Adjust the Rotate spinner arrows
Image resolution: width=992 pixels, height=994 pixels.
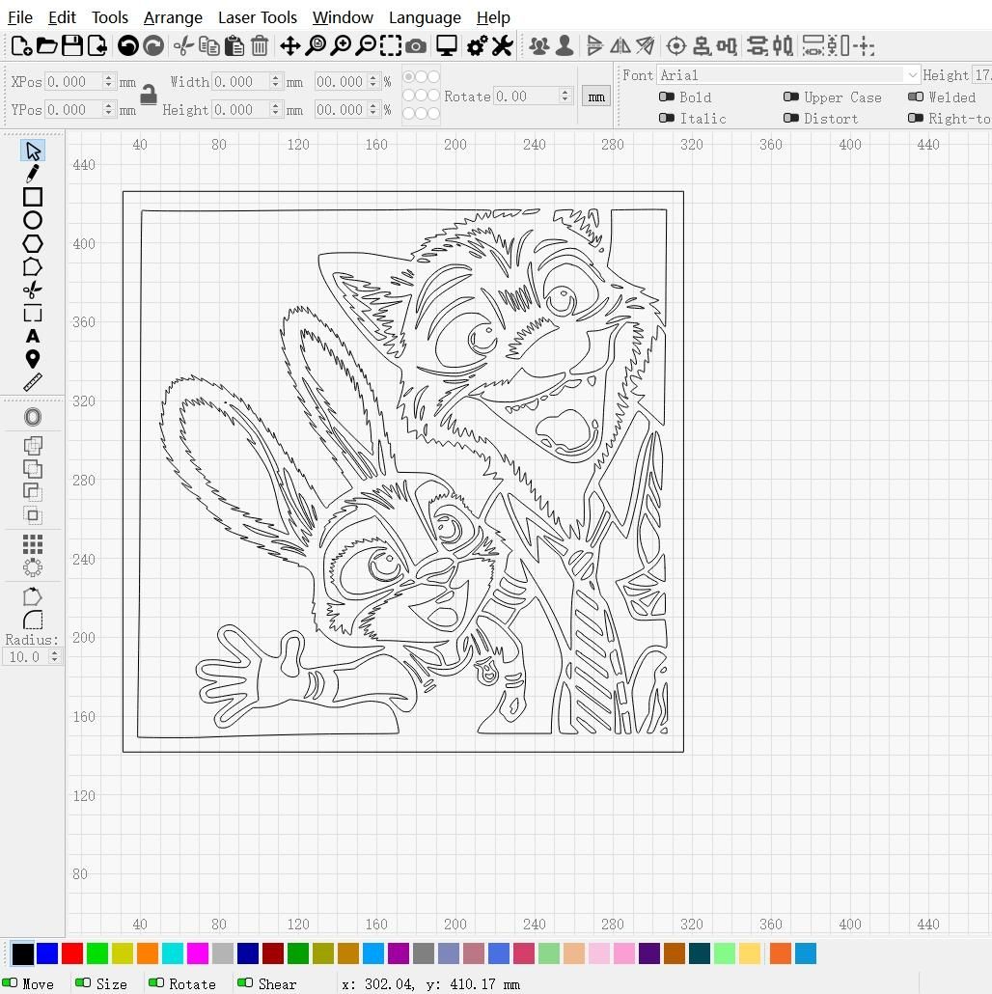tap(565, 96)
